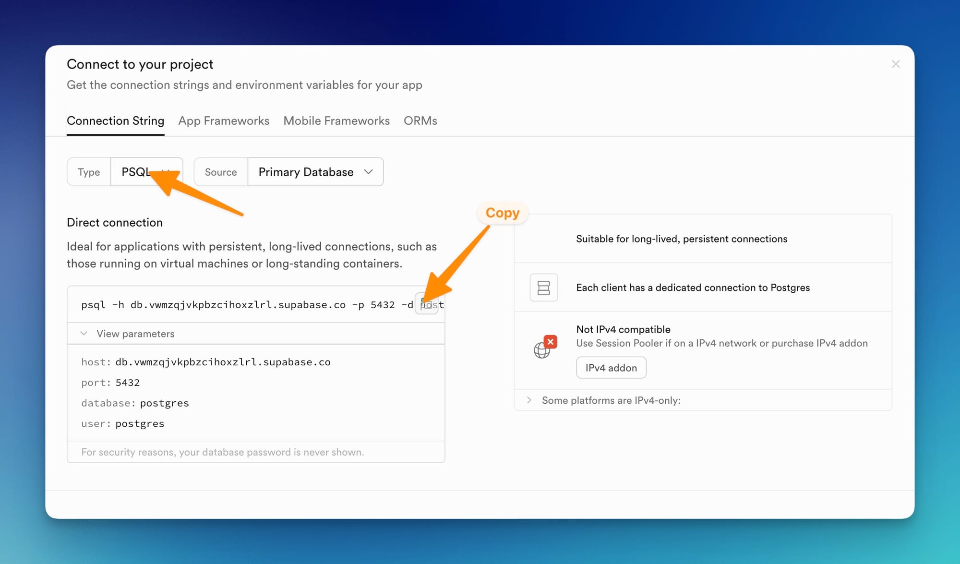The image size is (960, 564).
Task: Click the Source label next to dropdown
Action: (x=221, y=172)
